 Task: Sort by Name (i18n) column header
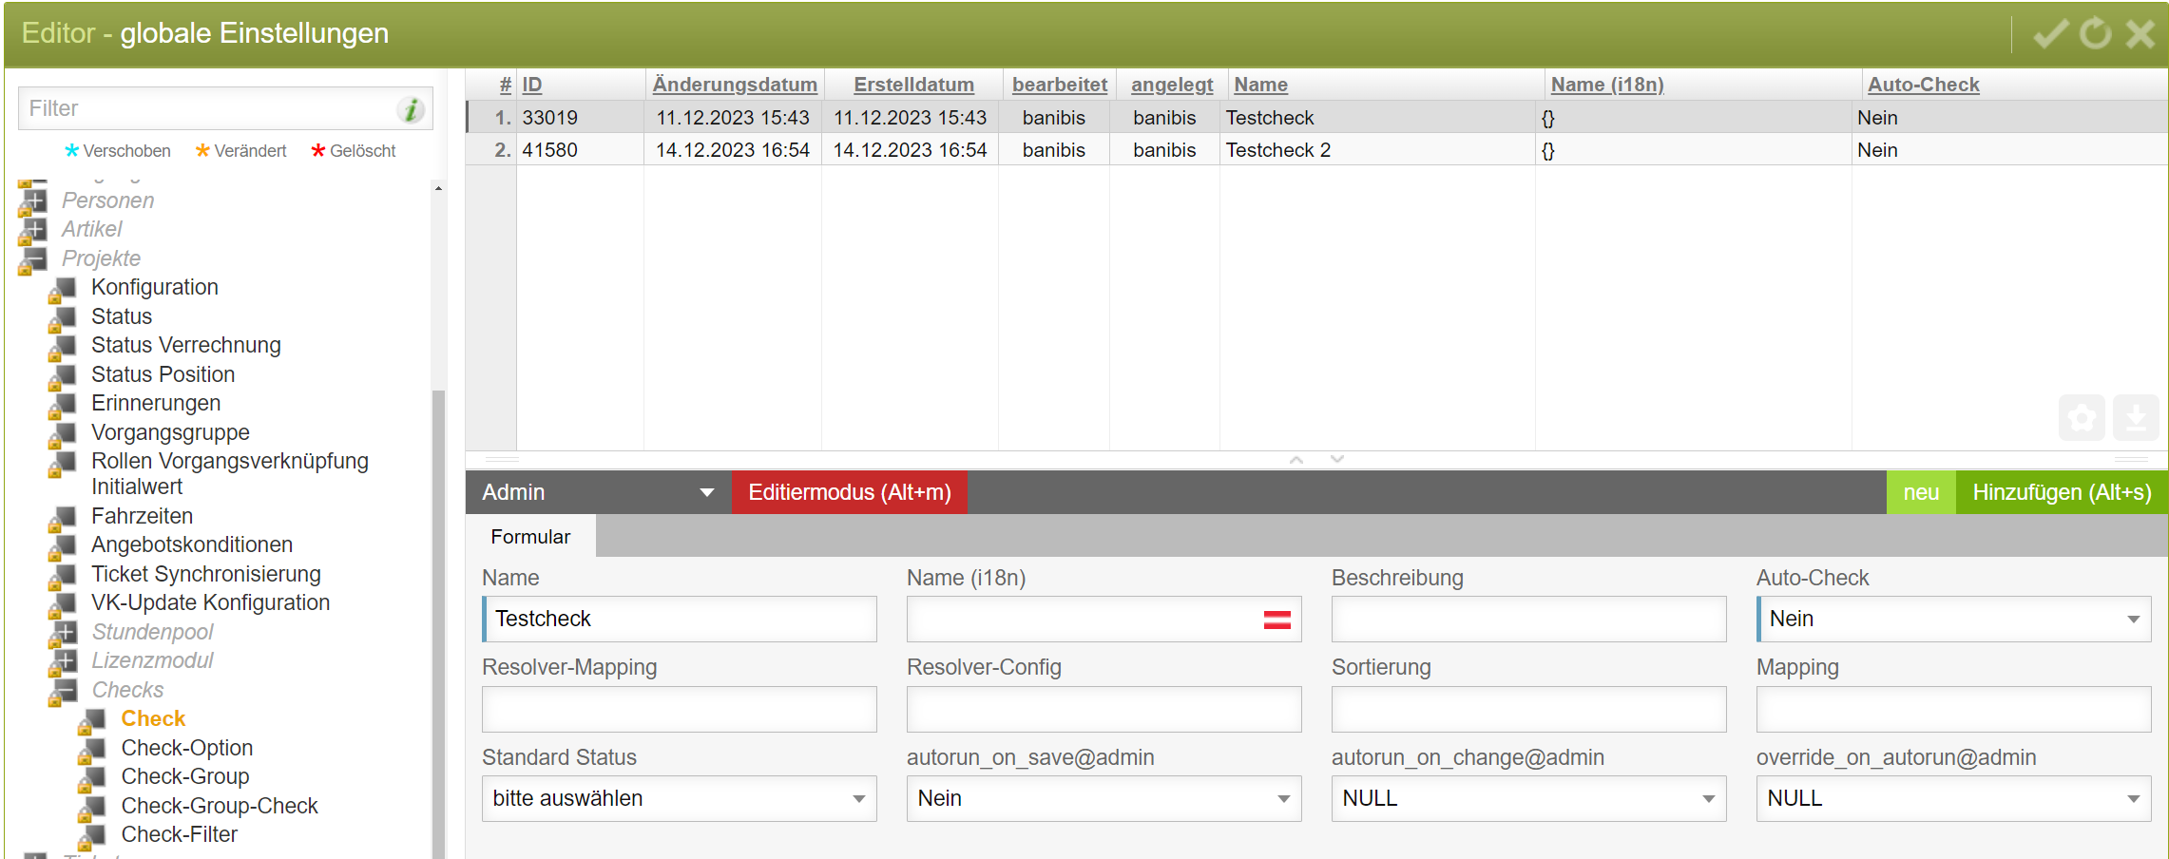pos(1607,85)
